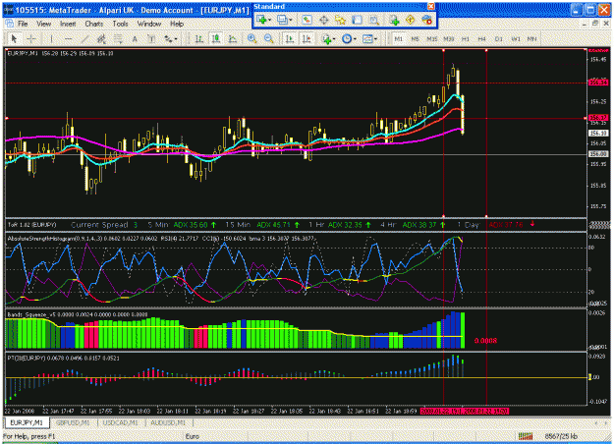This screenshot has height=444, width=614.
Task: Select the M5 timeframe
Action: click(416, 38)
